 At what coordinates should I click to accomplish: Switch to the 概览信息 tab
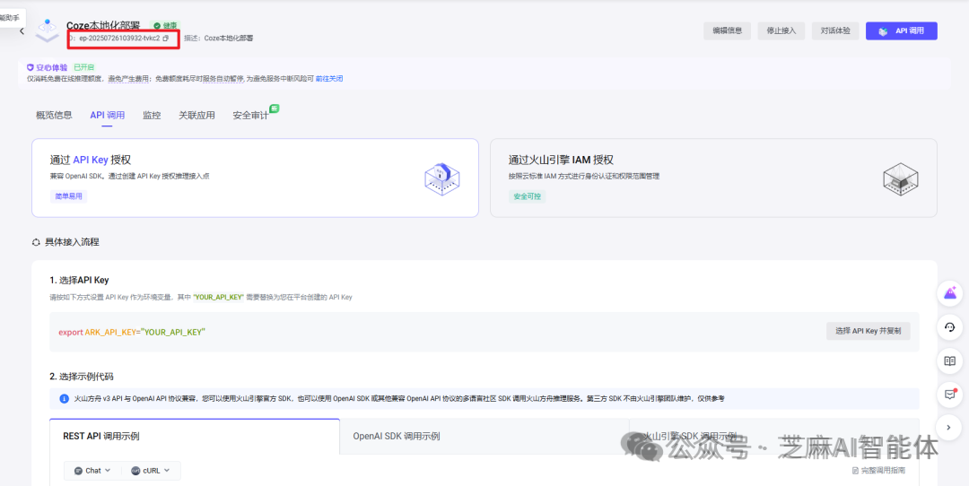[54, 115]
